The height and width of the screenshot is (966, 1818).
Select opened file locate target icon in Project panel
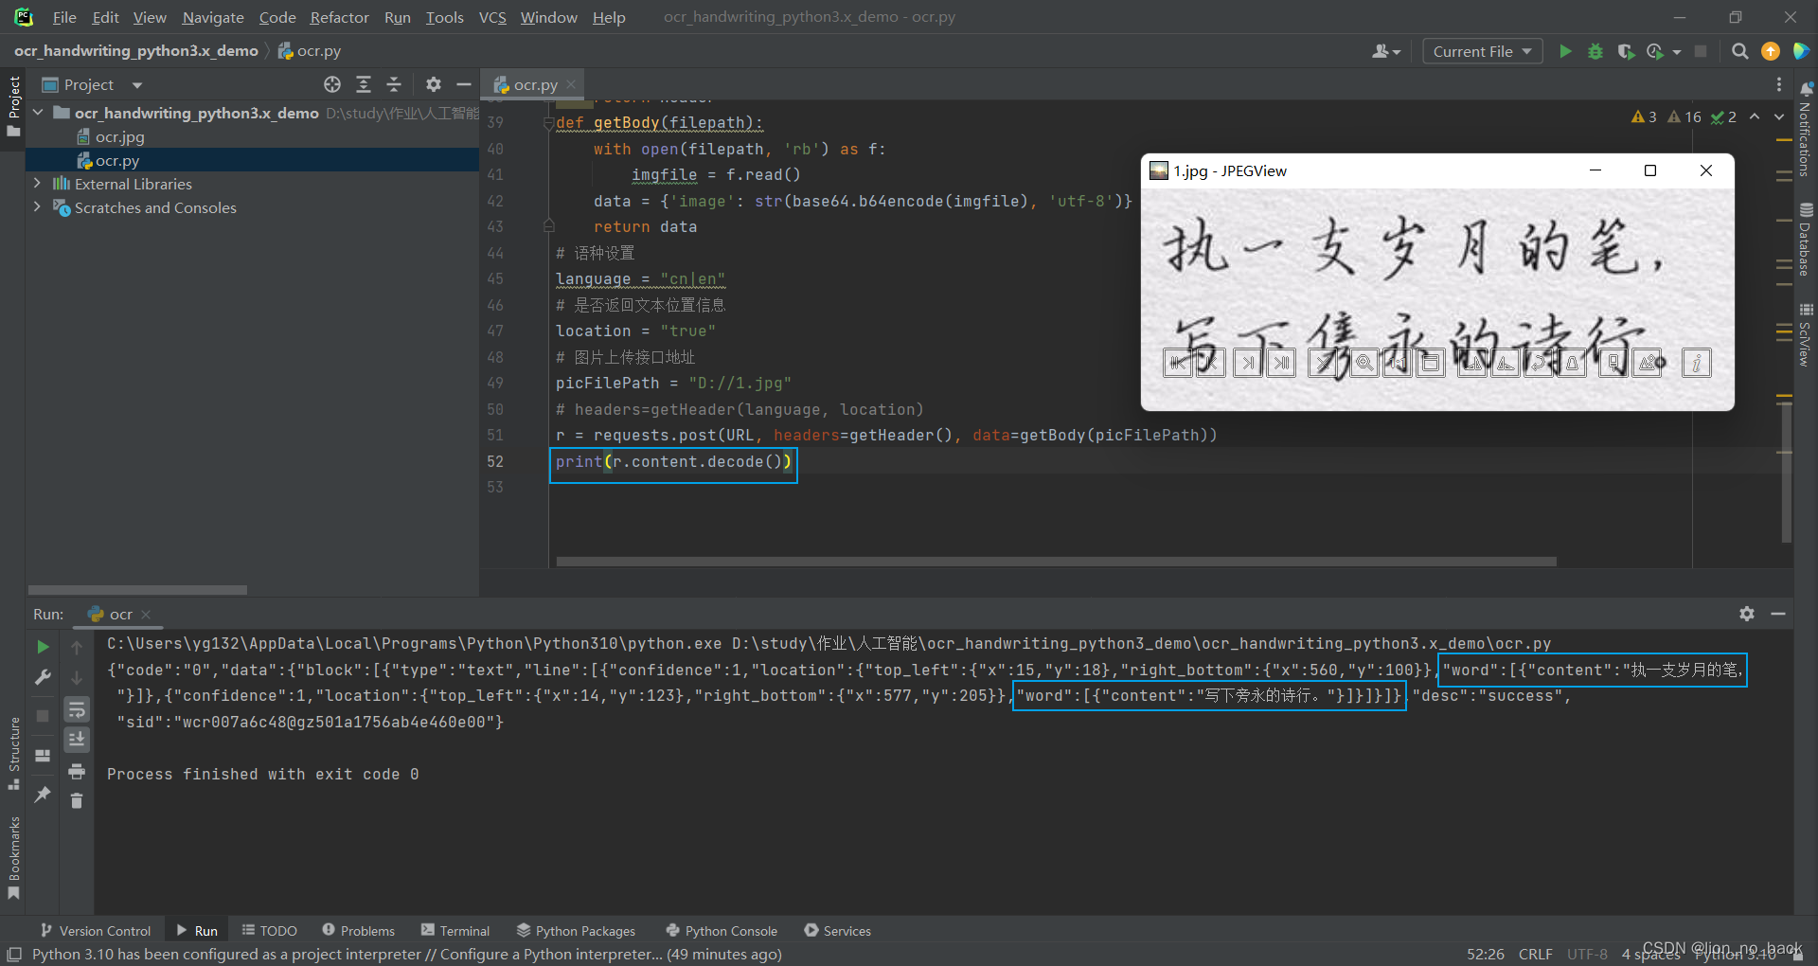(x=332, y=84)
